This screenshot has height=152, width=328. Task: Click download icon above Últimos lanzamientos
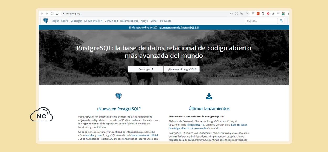tap(209, 96)
